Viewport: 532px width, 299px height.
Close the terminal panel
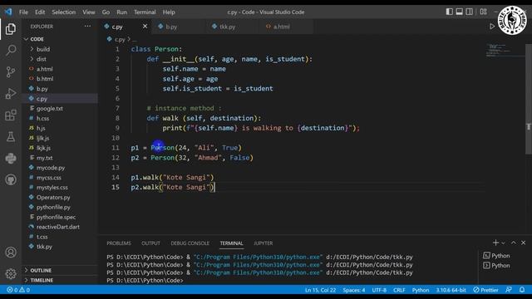(523, 243)
